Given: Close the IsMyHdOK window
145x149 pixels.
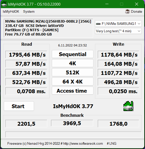Looking at the screenshot, I should coord(137,4).
